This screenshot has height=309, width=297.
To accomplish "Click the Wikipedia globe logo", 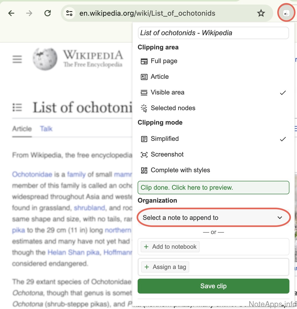I will 45,59.
